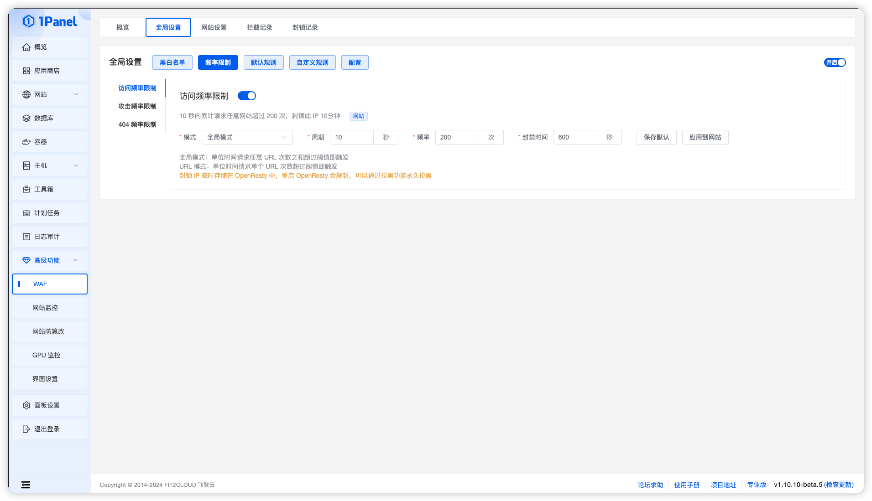
Task: Select the 数据库 sidebar icon
Action: click(26, 118)
